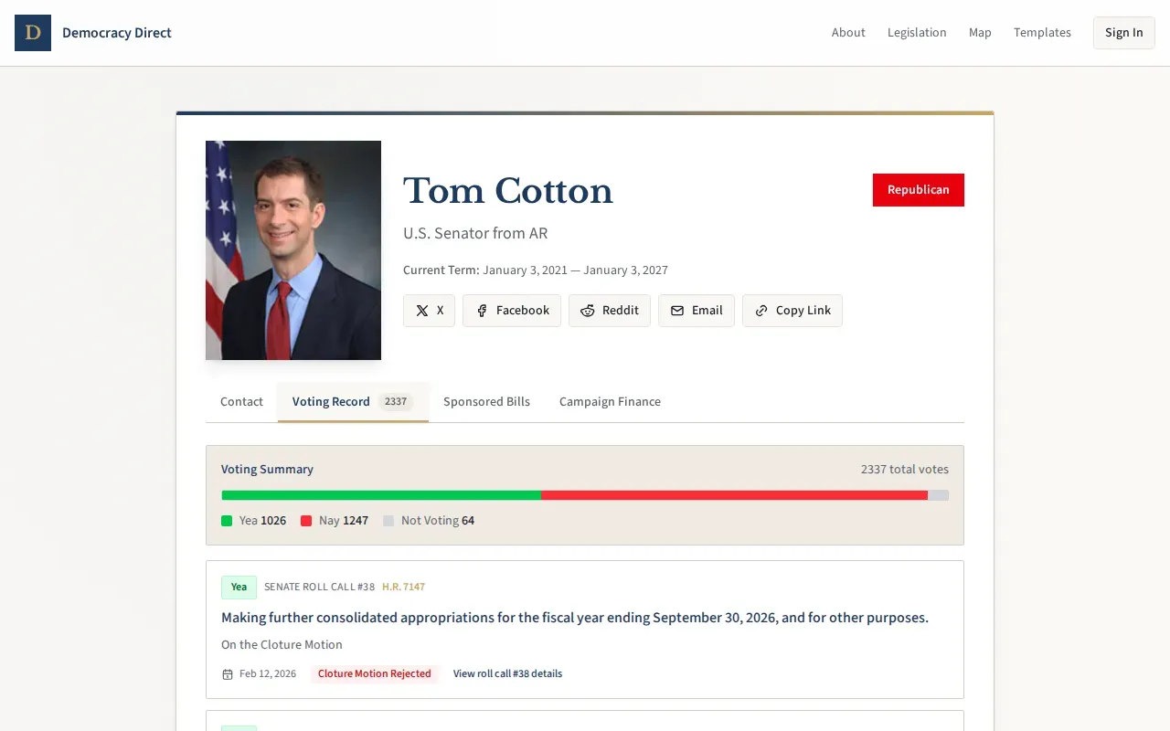This screenshot has width=1170, height=731.
Task: Click the Sign In button
Action: 1123,32
